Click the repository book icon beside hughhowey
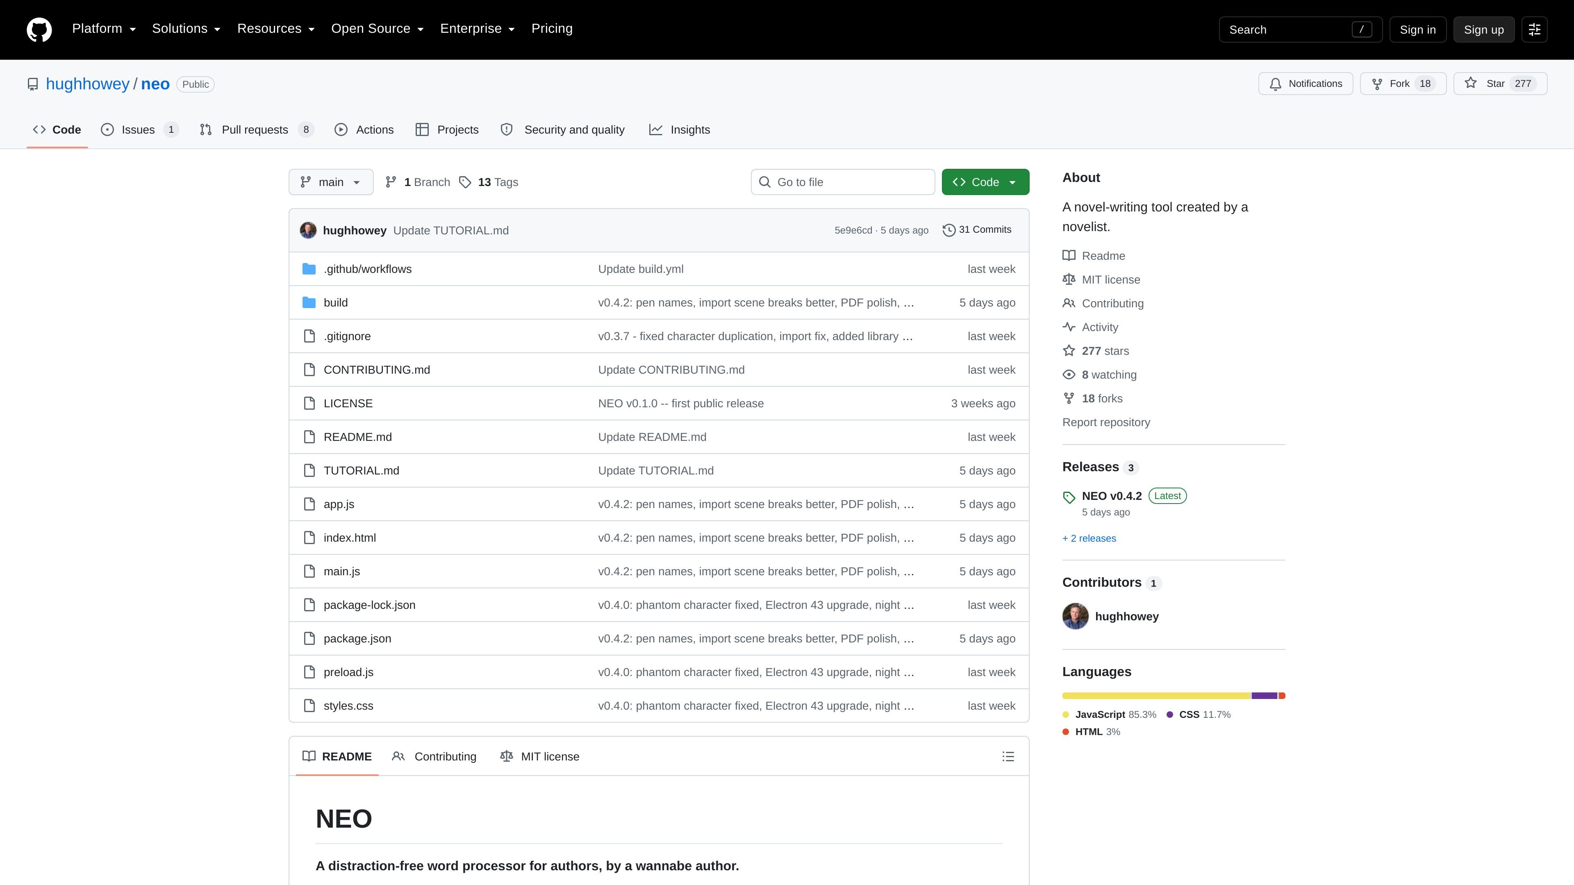The width and height of the screenshot is (1574, 885). click(33, 84)
